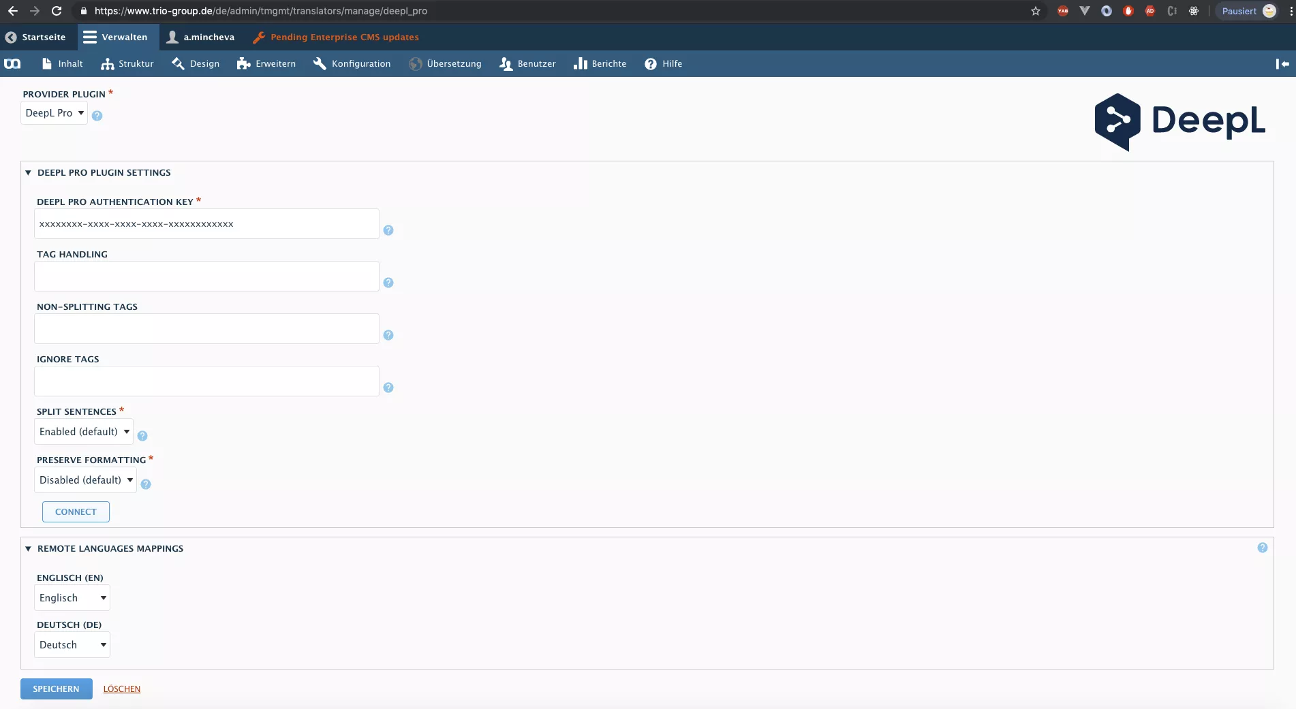Focus the Non-Splitting Tags input field
This screenshot has height=709, width=1296.
coord(206,328)
